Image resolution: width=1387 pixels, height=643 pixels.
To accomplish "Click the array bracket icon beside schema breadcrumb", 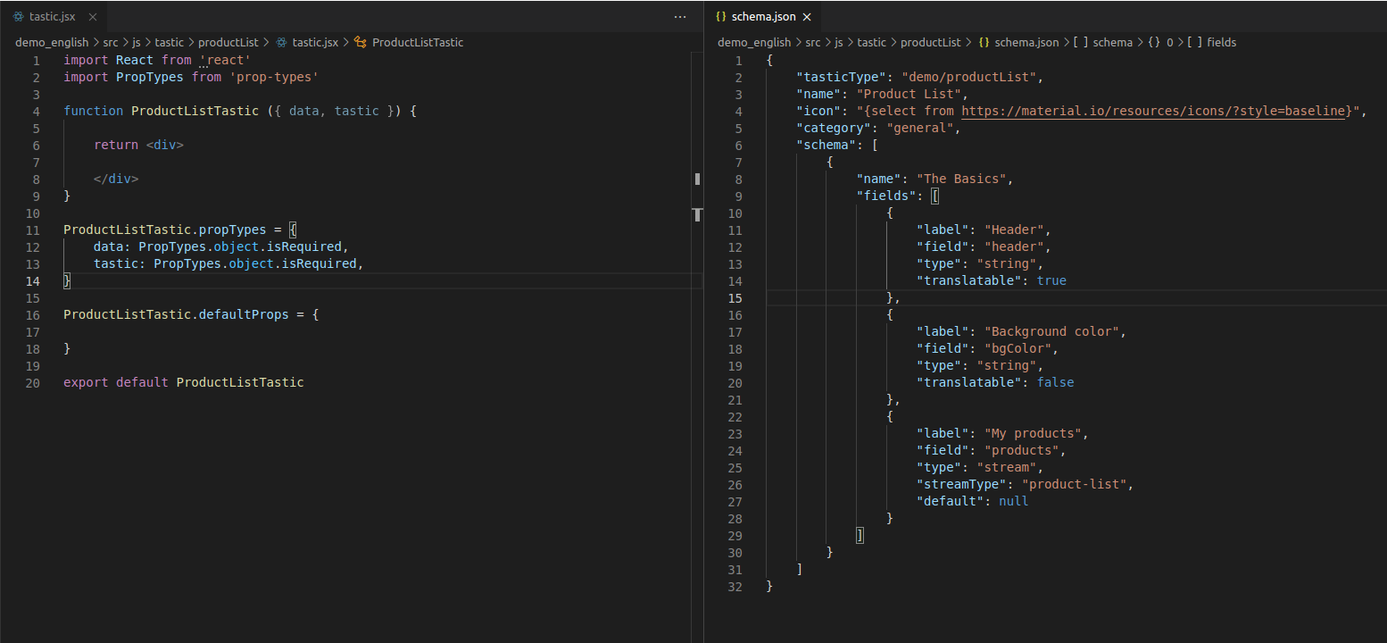I will 1082,42.
